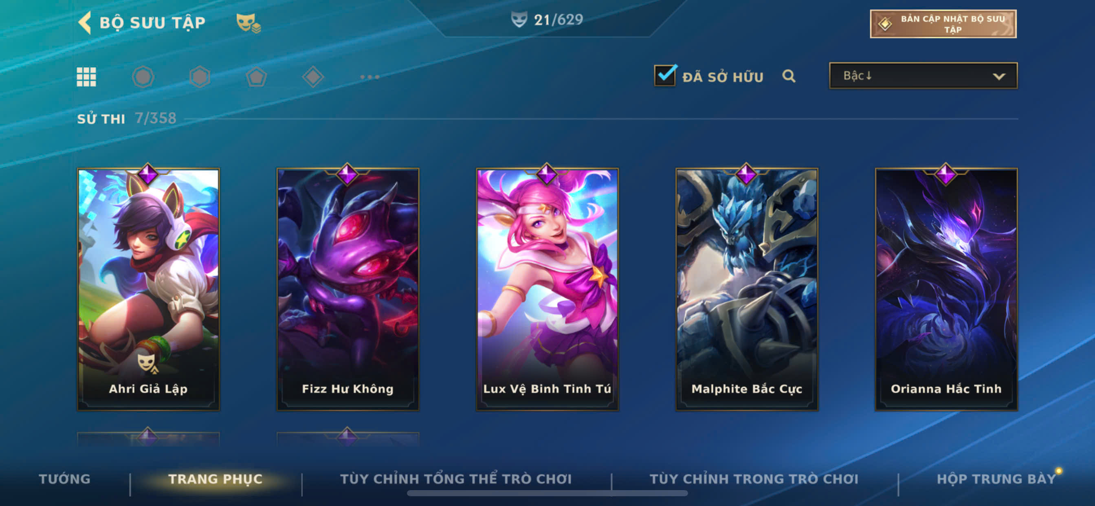
Task: Filter by the hexagon rarity tier icon
Action: 200,77
